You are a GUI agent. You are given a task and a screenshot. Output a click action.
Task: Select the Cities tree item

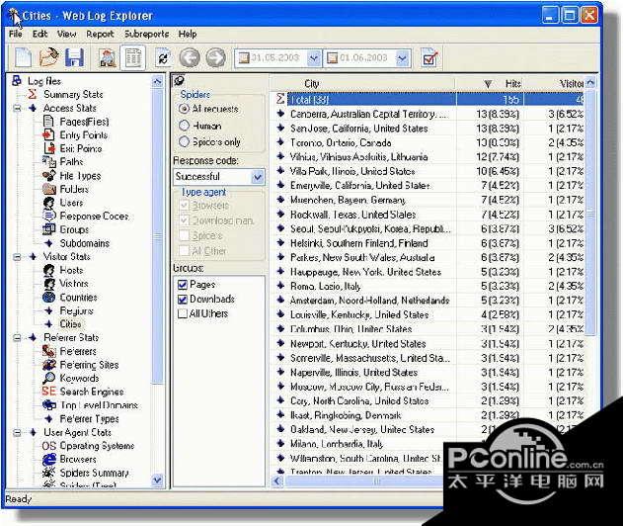[x=70, y=324]
